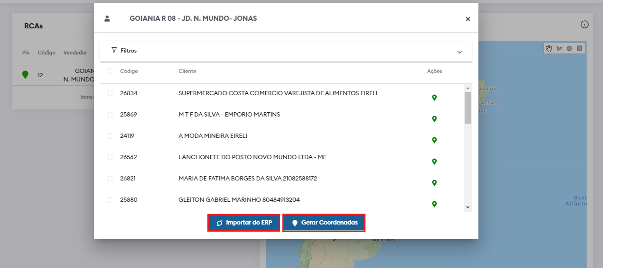Click the funnel Filtros icon

tap(114, 50)
